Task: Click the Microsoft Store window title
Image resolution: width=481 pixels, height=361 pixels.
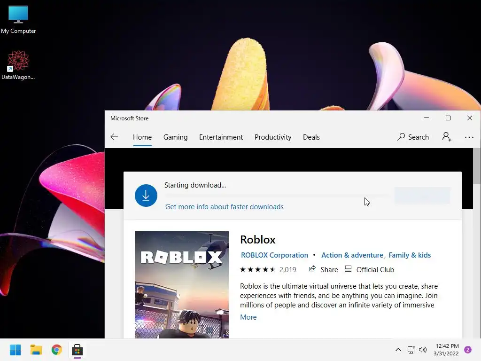Action: [x=130, y=118]
